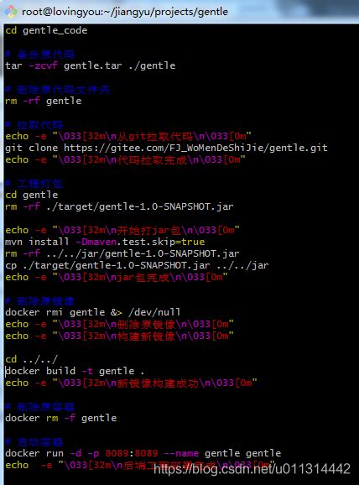Click the 'rm -rf gentle' command line

pos(44,101)
